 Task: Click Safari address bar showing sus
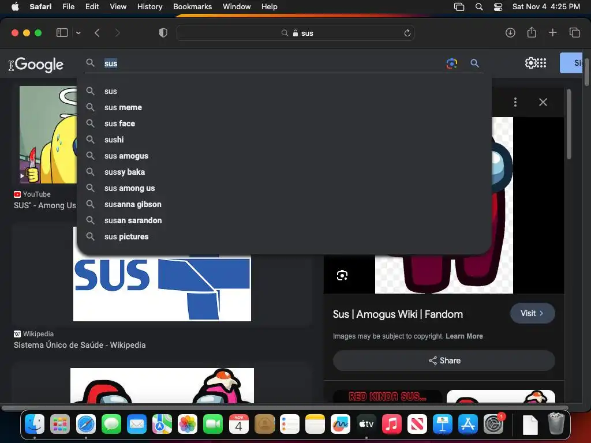pyautogui.click(x=295, y=33)
